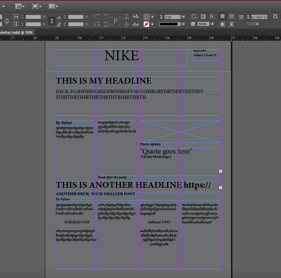Screen dimensions: 281x278
Task: Click the THIS IS MY HEADLINE text
Action: click(103, 80)
